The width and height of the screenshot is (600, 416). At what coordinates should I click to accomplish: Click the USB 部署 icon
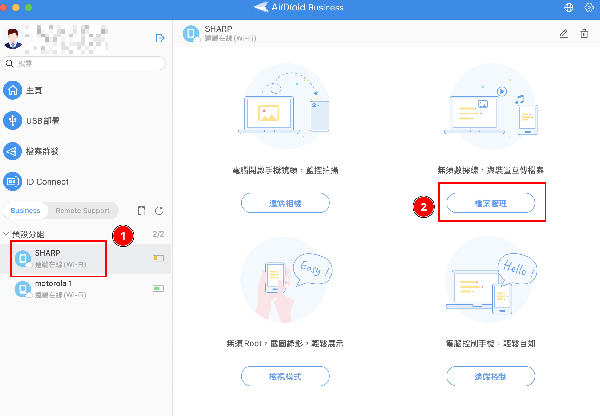pyautogui.click(x=13, y=121)
